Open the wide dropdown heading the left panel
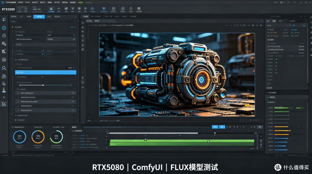 [x=47, y=21]
